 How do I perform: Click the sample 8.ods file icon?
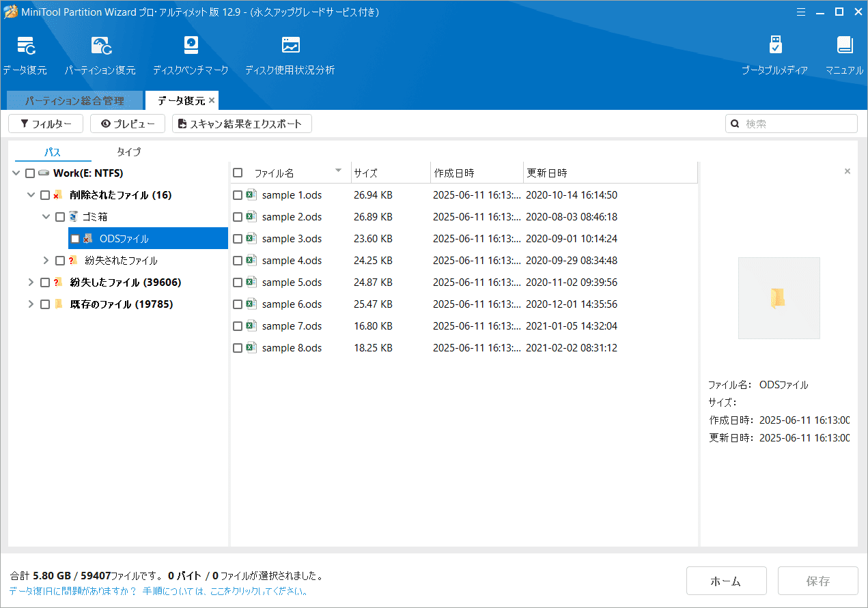(x=251, y=347)
